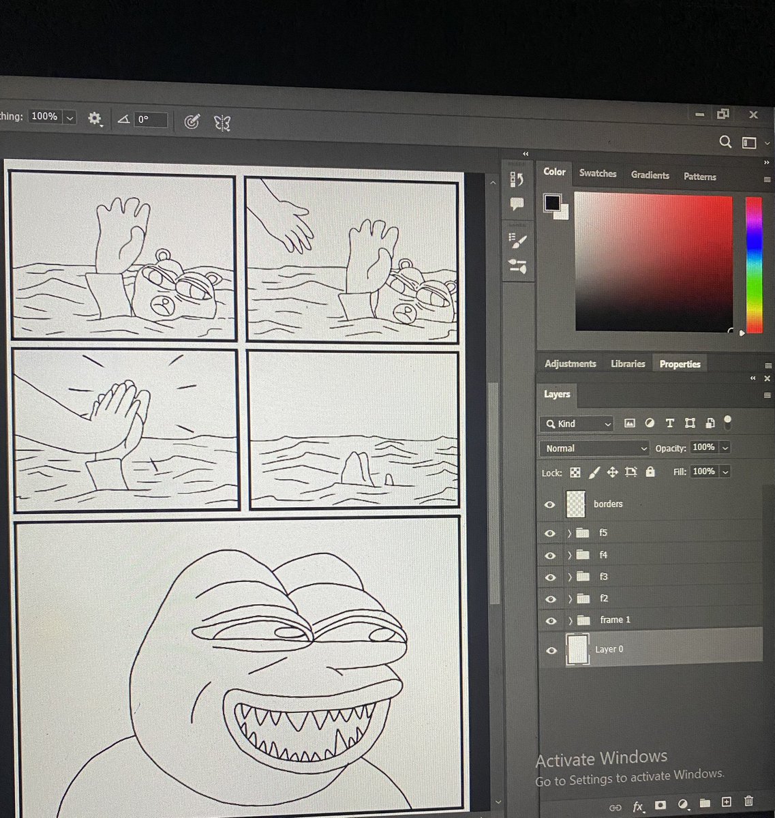Add a layer style fx icon
The width and height of the screenshot is (775, 818).
(x=638, y=806)
